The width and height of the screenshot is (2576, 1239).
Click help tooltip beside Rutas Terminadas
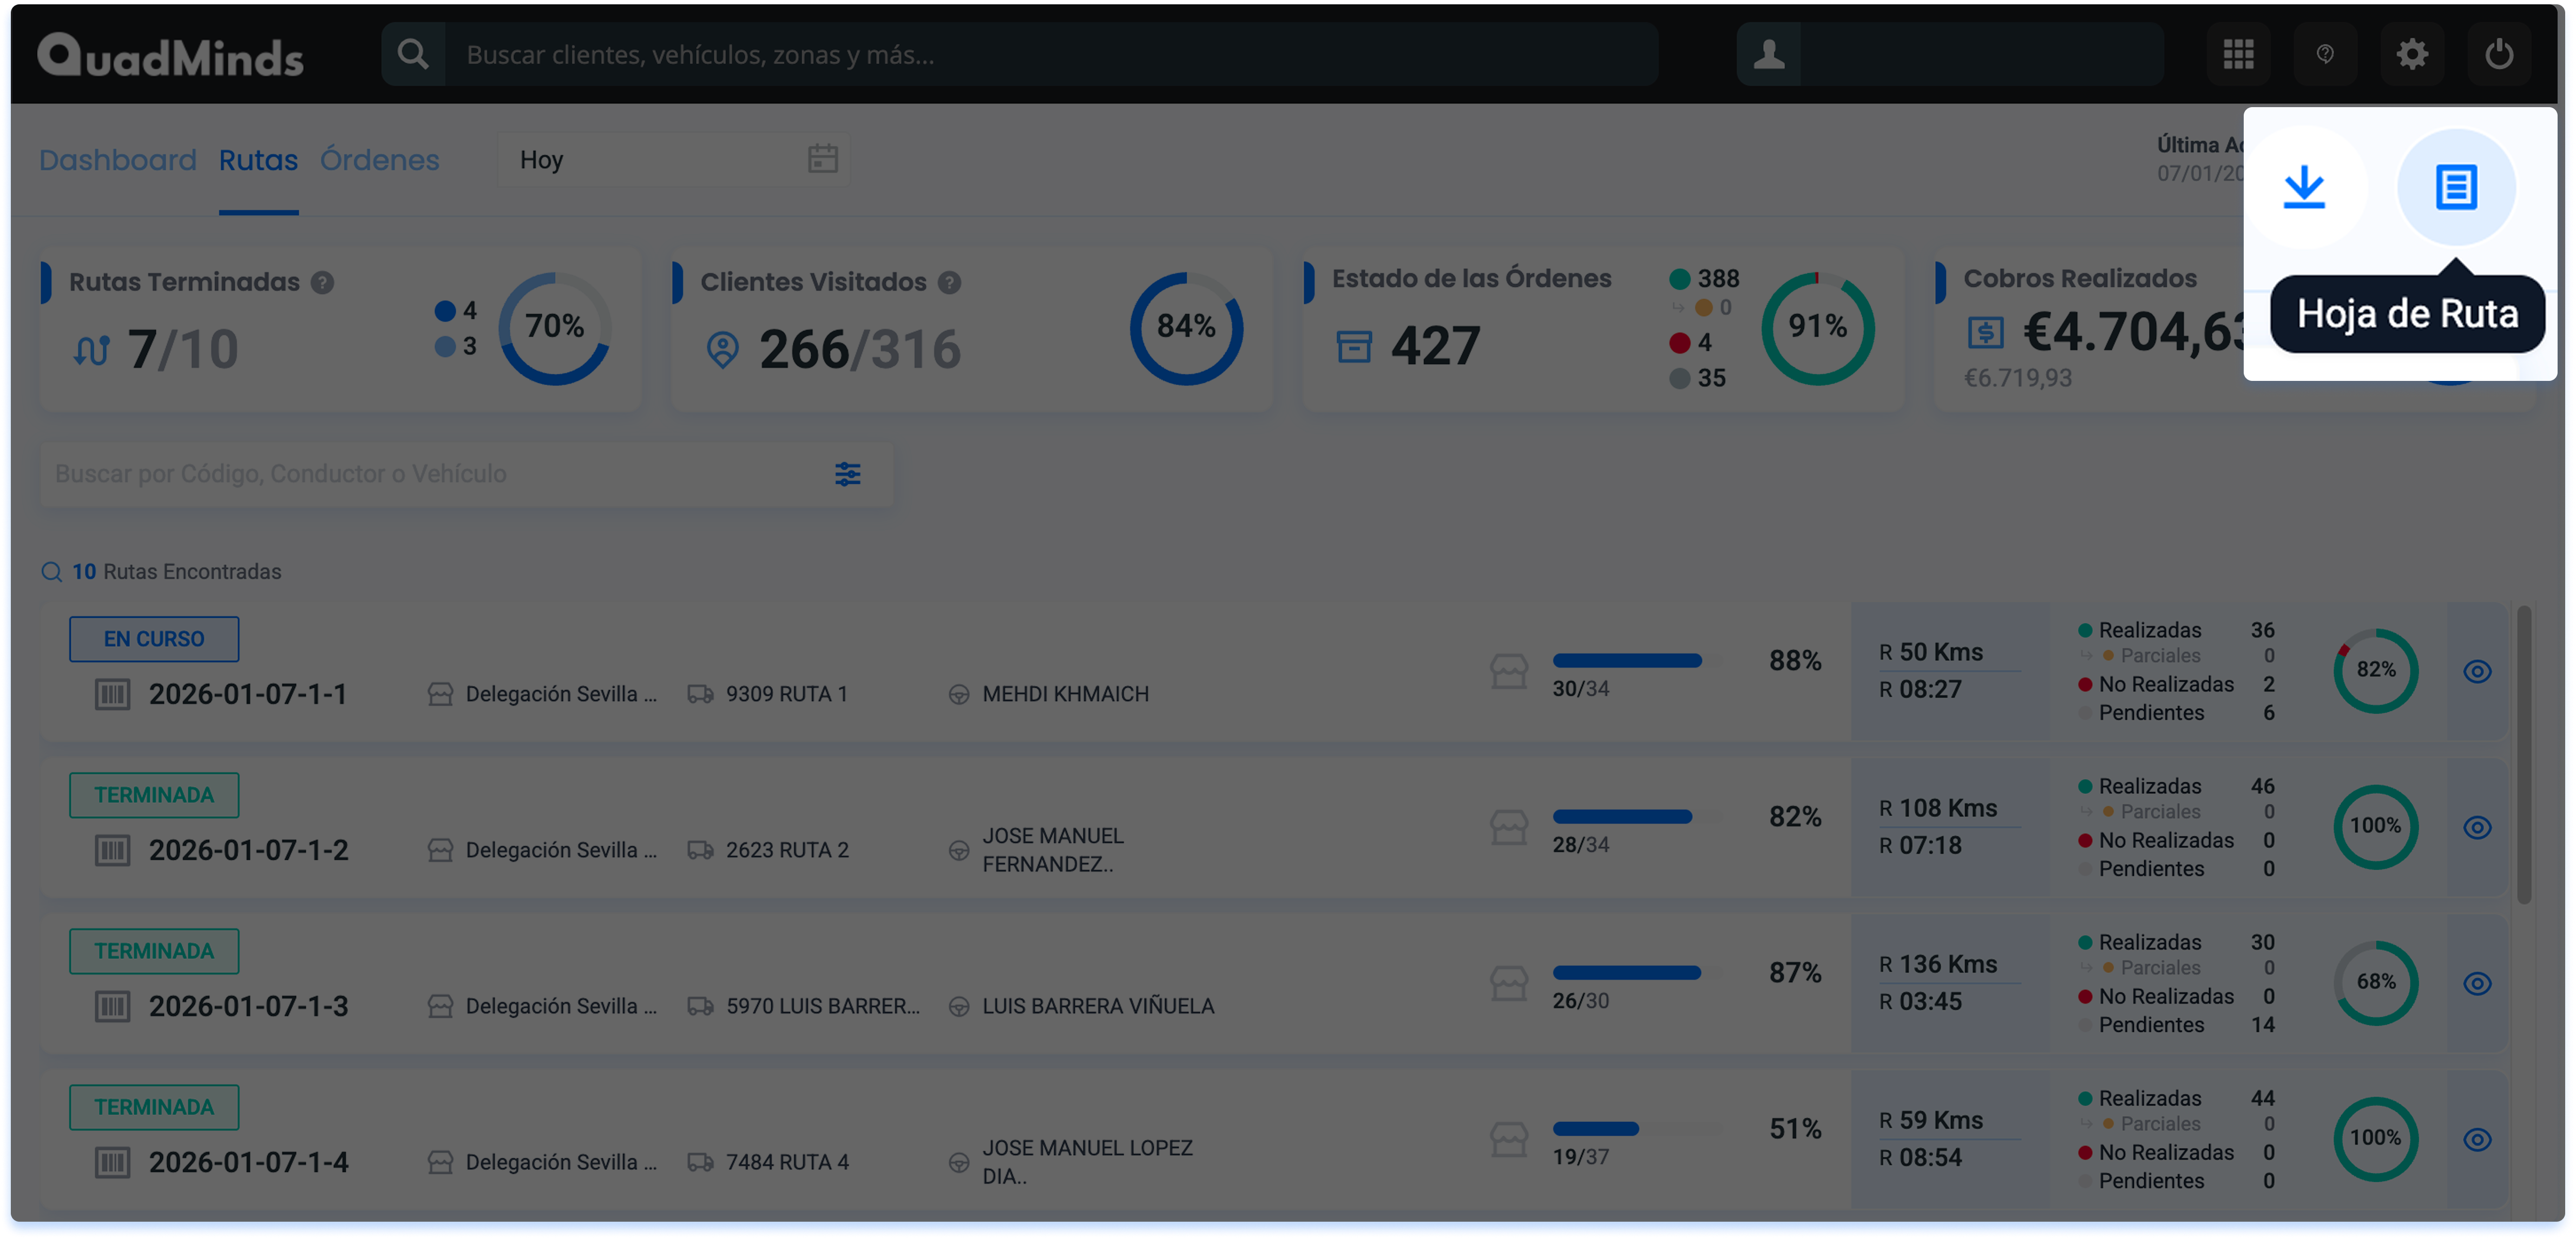click(x=322, y=283)
